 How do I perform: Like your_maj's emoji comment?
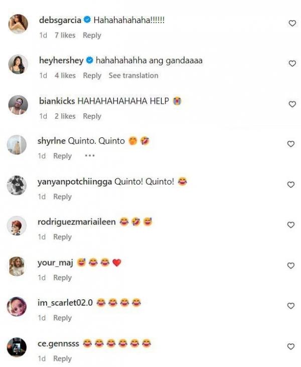[290, 266]
